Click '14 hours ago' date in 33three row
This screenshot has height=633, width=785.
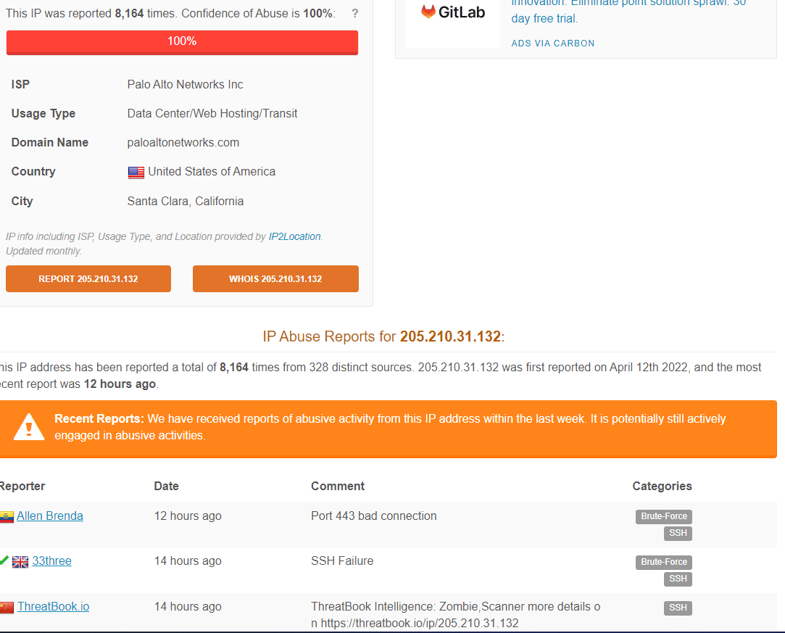[x=188, y=561]
